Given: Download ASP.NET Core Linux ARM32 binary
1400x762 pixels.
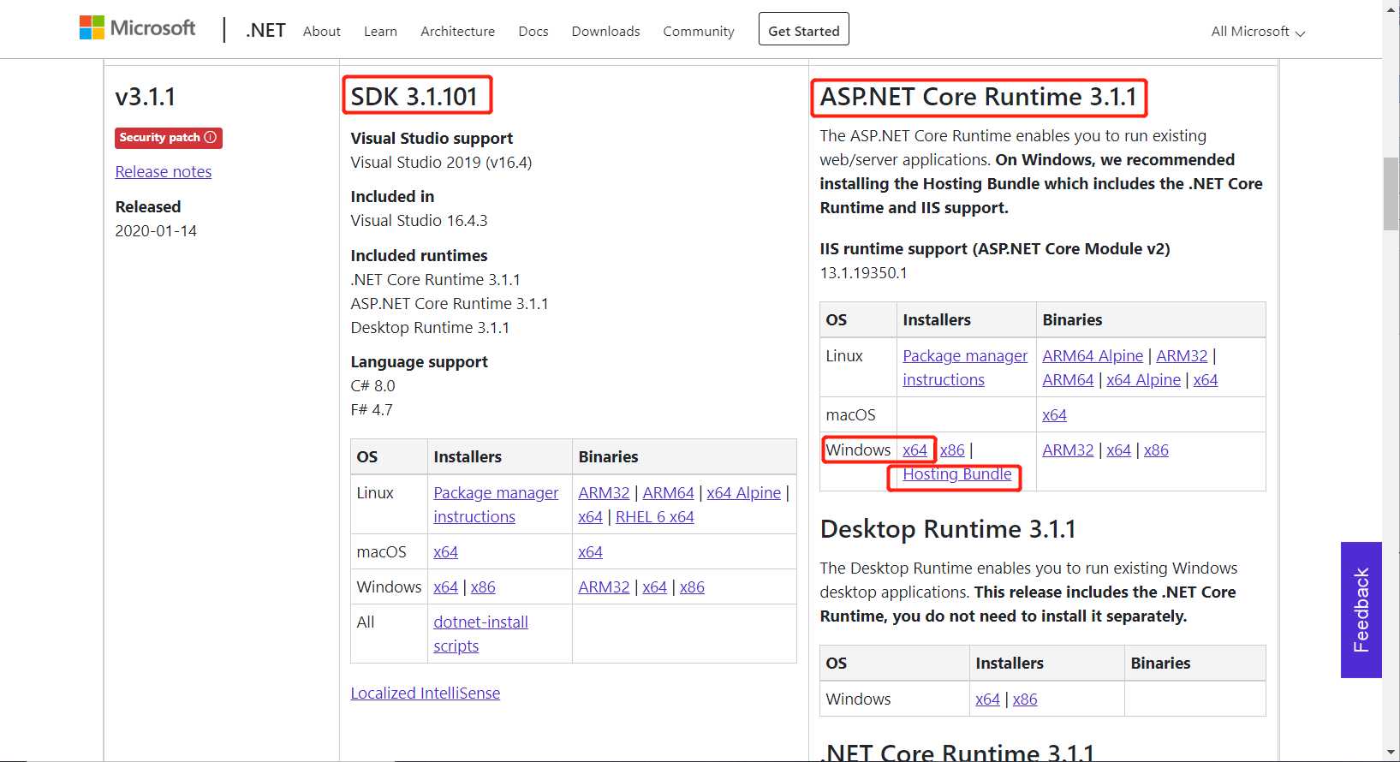Looking at the screenshot, I should click(1182, 355).
